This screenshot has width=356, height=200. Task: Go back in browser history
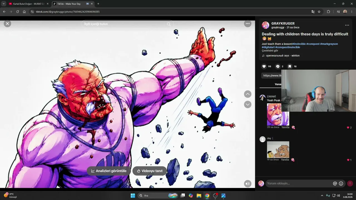click(4, 12)
